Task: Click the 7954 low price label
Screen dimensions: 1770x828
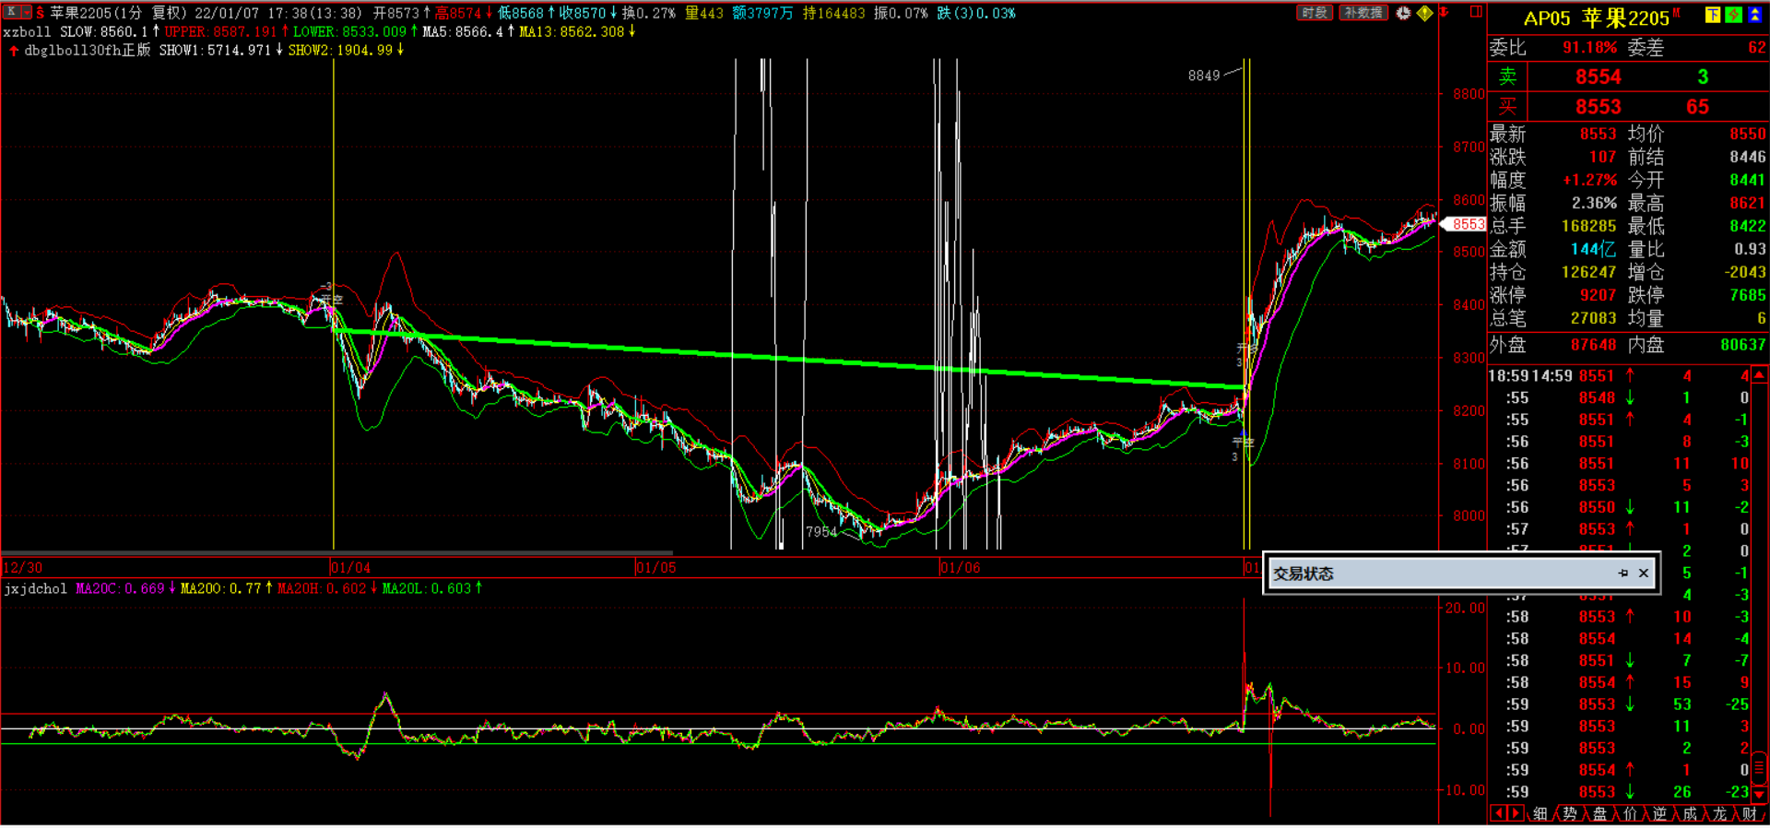Action: (x=821, y=532)
